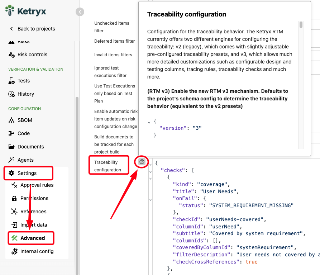Image resolution: width=320 pixels, height=275 pixels.
Task: Click the "Unchecked items filter" setting label
Action: [x=112, y=27]
